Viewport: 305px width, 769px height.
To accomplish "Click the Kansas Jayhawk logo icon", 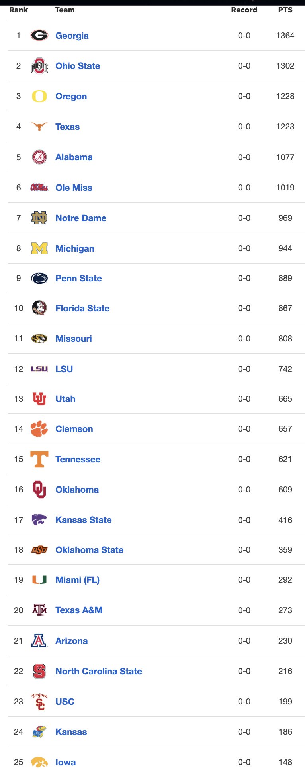I will pos(39,732).
